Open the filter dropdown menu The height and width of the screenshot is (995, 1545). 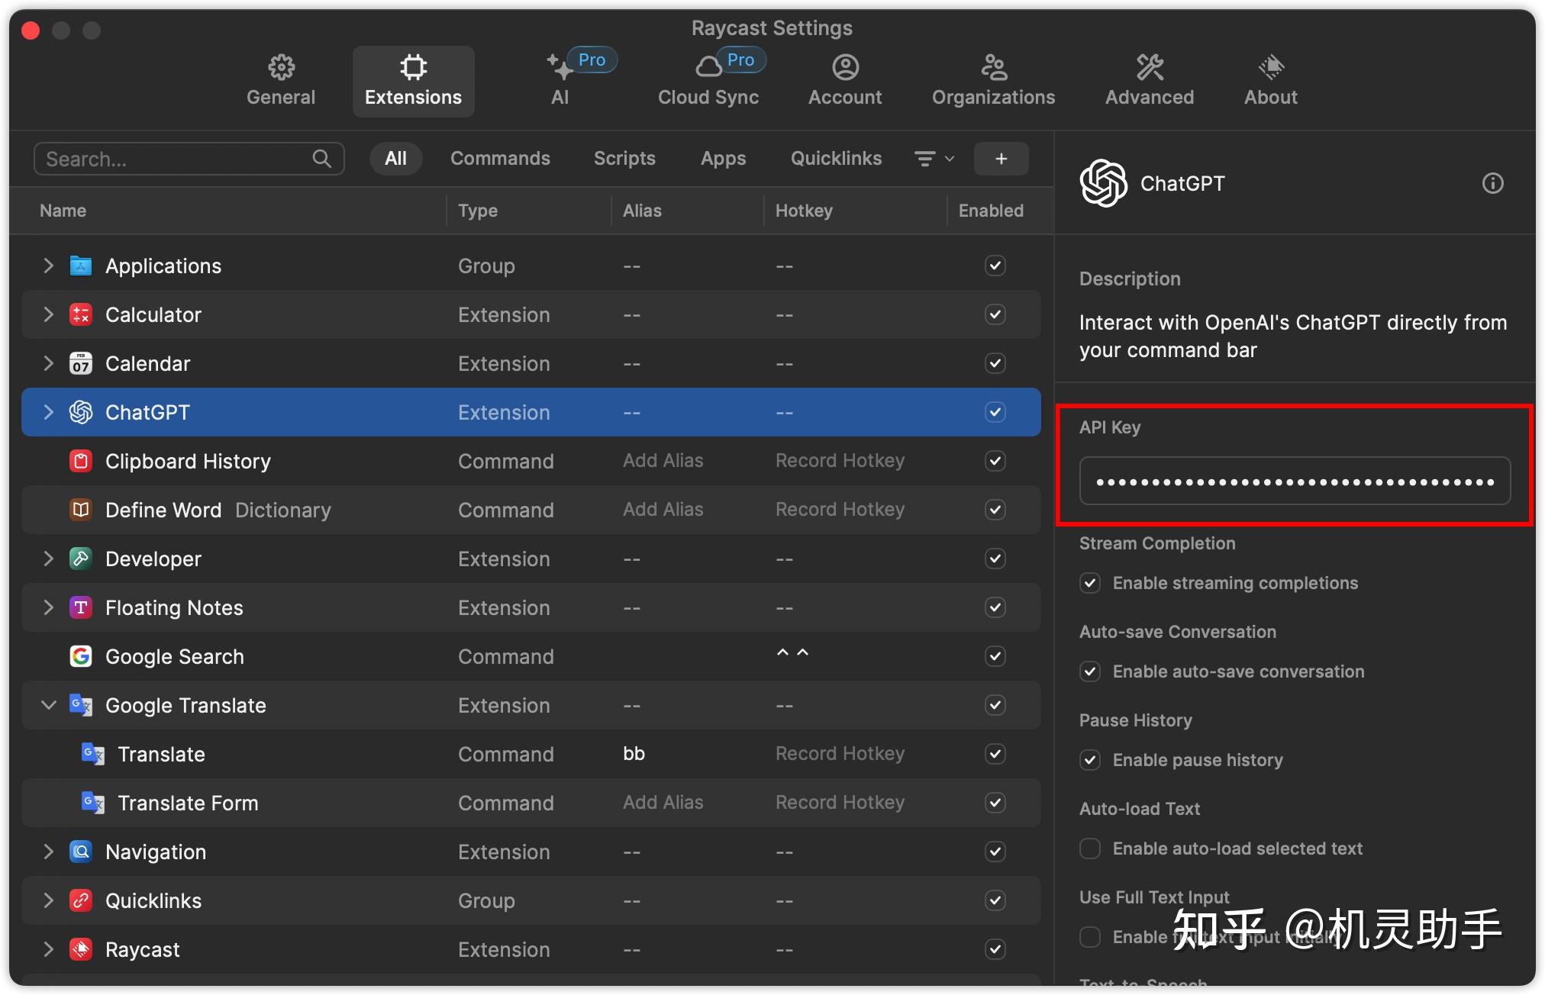click(934, 159)
